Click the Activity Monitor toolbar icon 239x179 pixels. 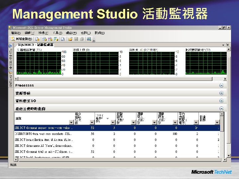(x=89, y=39)
